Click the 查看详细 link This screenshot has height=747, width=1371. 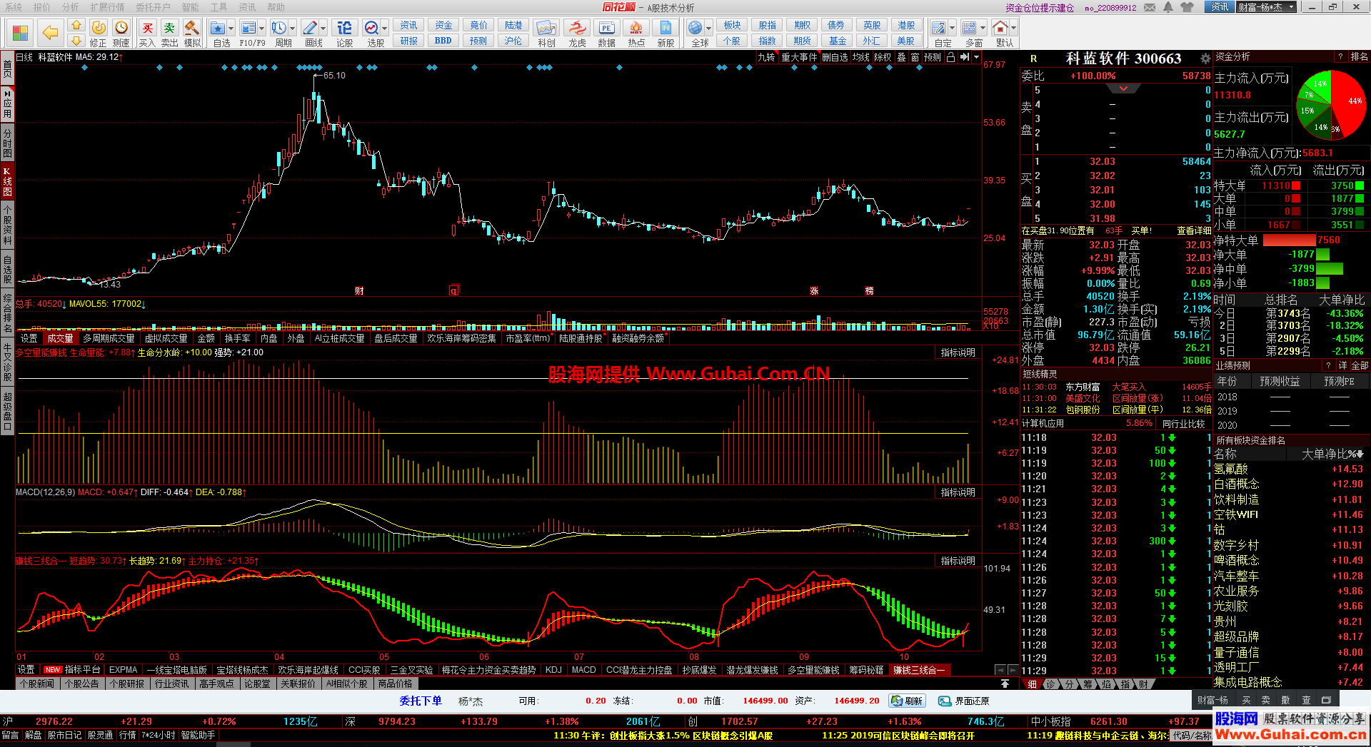(x=1194, y=230)
